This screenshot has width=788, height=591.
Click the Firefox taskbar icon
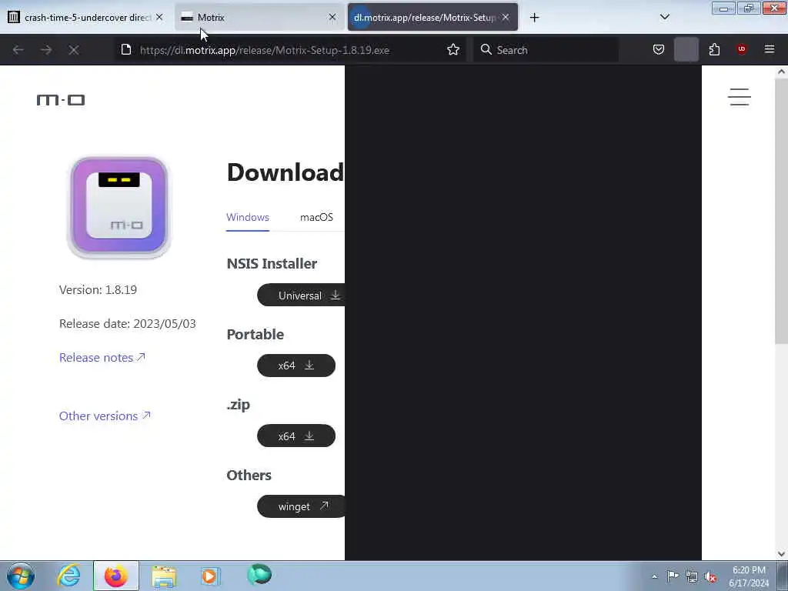pos(115,576)
